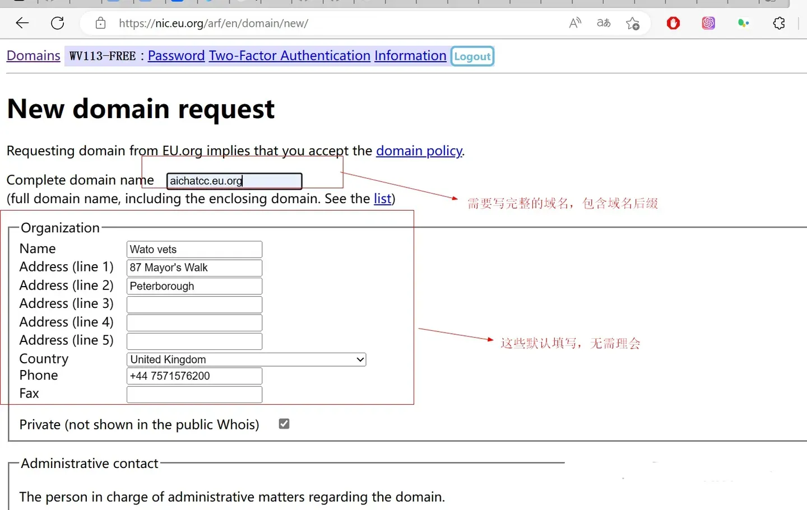Open the Information link
Image resolution: width=807 pixels, height=510 pixels.
410,56
